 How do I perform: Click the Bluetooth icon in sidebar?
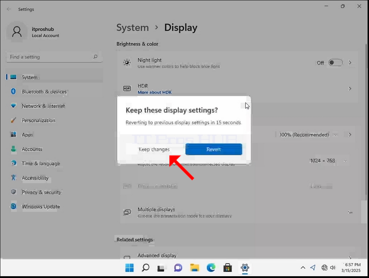(x=13, y=91)
